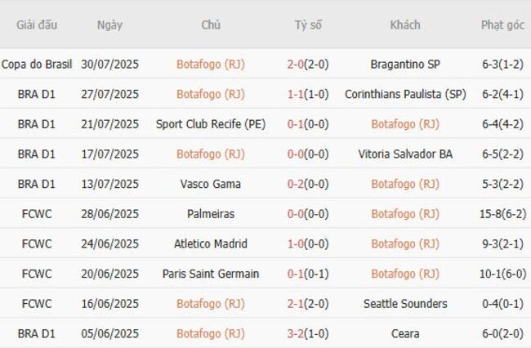The height and width of the screenshot is (348, 531).
Task: Select Vitoria Salvador BA team name
Action: 405,154
